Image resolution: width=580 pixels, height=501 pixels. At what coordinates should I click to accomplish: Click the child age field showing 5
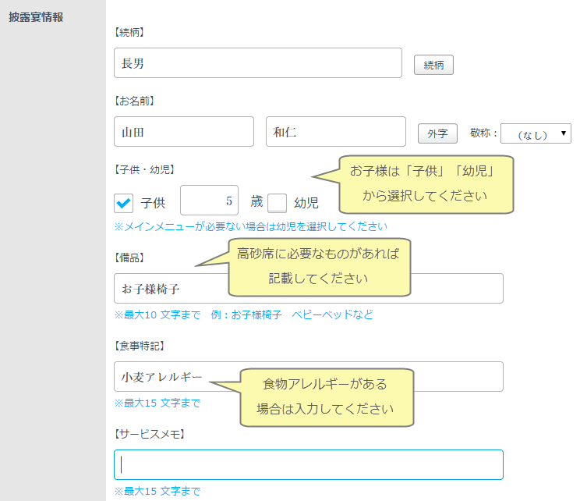[x=209, y=201]
